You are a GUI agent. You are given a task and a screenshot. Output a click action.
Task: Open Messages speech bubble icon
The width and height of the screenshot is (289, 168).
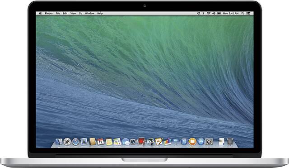pyautogui.click(x=126, y=142)
